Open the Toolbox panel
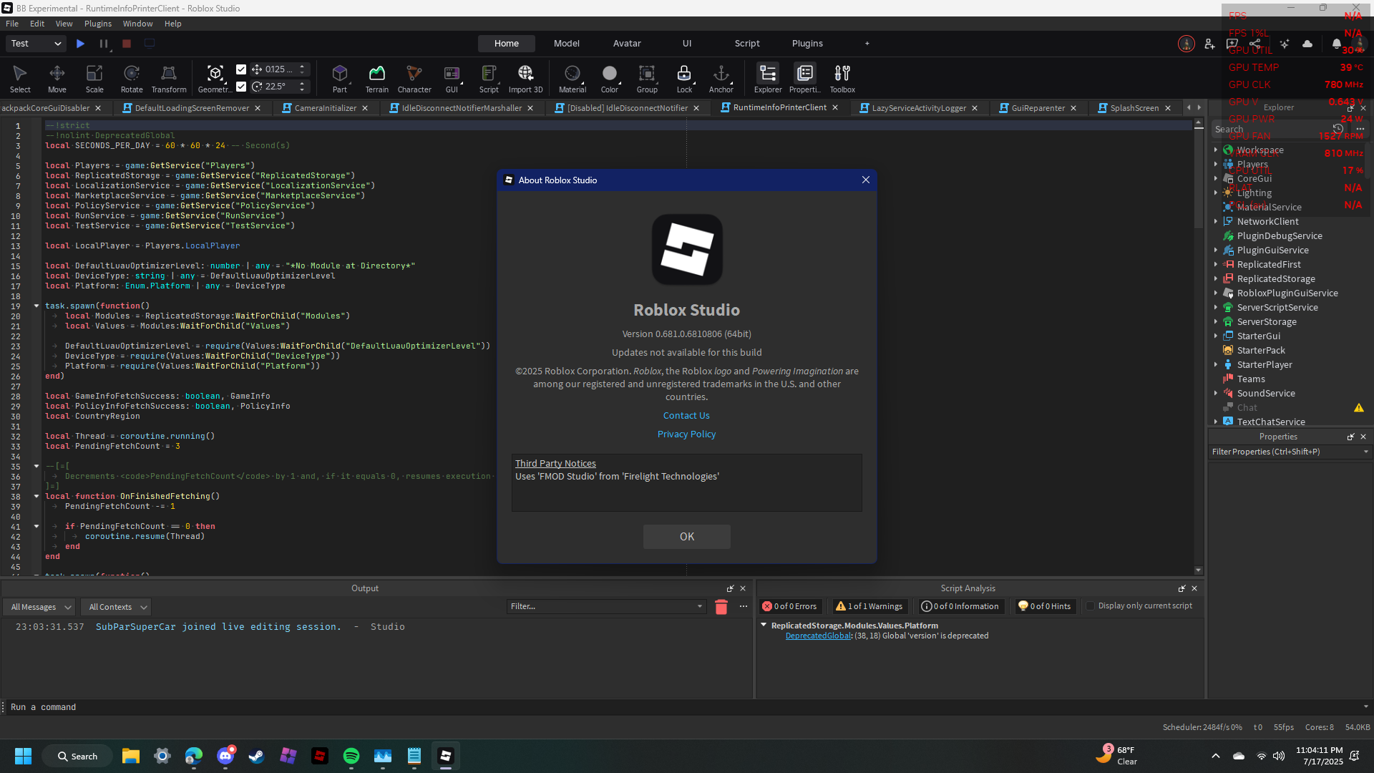1374x773 pixels. 842,77
